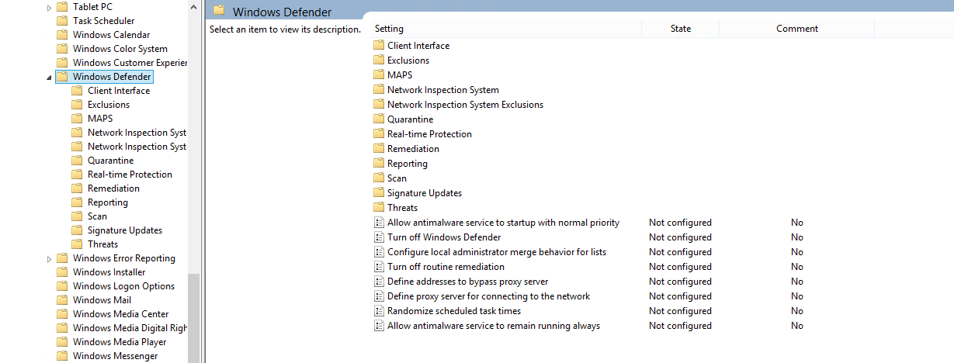
Task: Sort the list by the Comment column header
Action: [x=796, y=29]
